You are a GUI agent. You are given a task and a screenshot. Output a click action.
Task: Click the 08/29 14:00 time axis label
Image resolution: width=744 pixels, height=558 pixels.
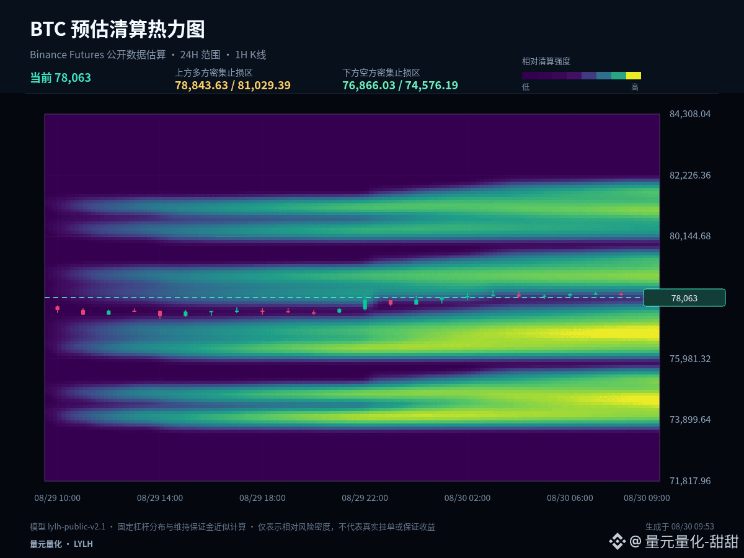[160, 498]
